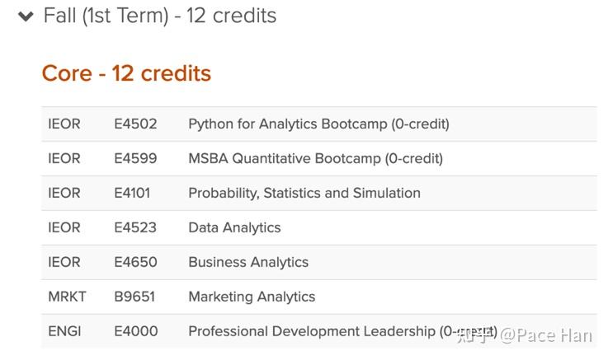This screenshot has height=360, width=608.
Task: Click course number E4523
Action: 135,227
